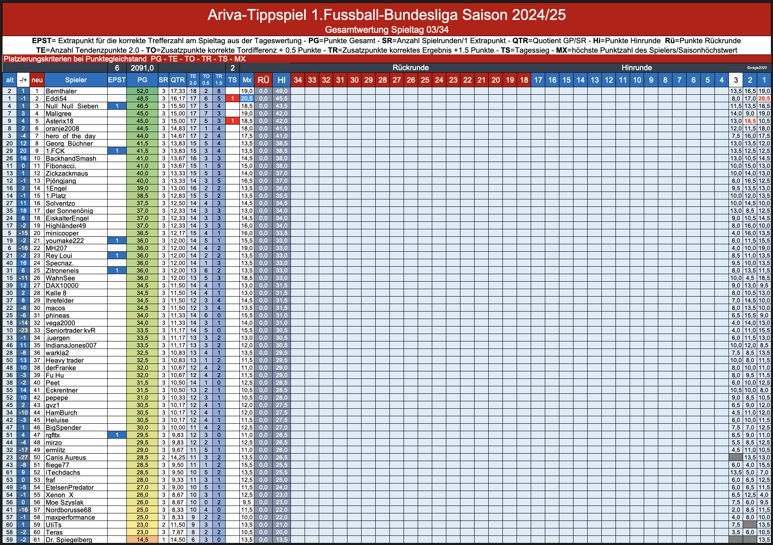The image size is (773, 545).
Task: Select player name 'Fibonacci.'
Action: [x=61, y=166]
